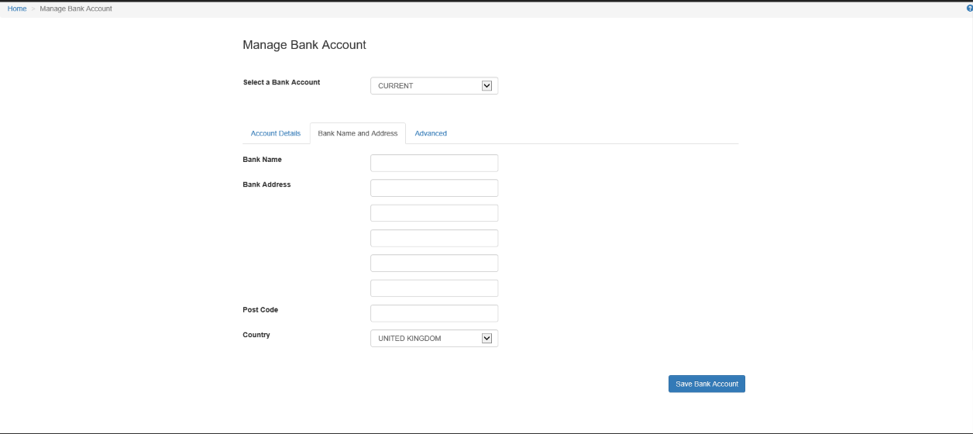973x434 pixels.
Task: Open the blue help question-mark icon
Action: click(x=969, y=9)
